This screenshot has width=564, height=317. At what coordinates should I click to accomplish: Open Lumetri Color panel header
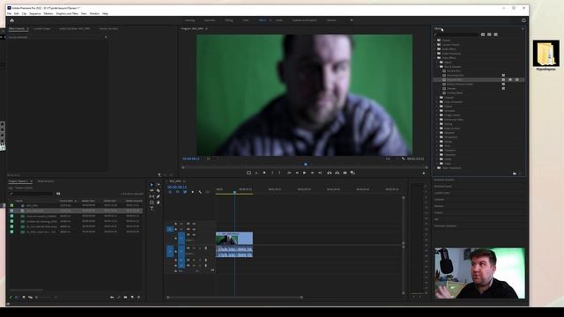coord(442,193)
